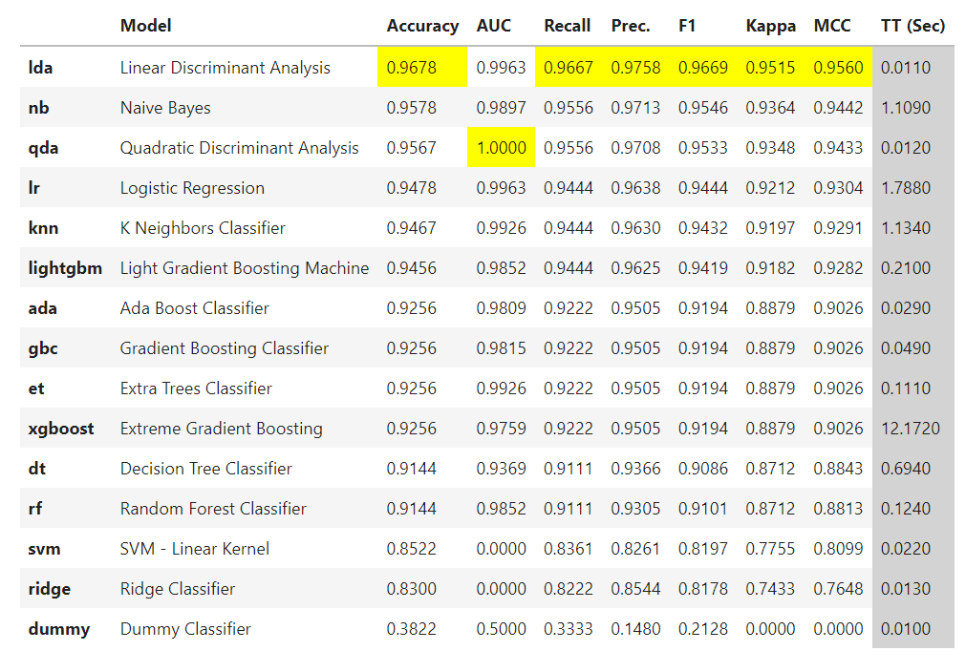Select the lda row index label
This screenshot has height=672, width=966.
point(40,67)
